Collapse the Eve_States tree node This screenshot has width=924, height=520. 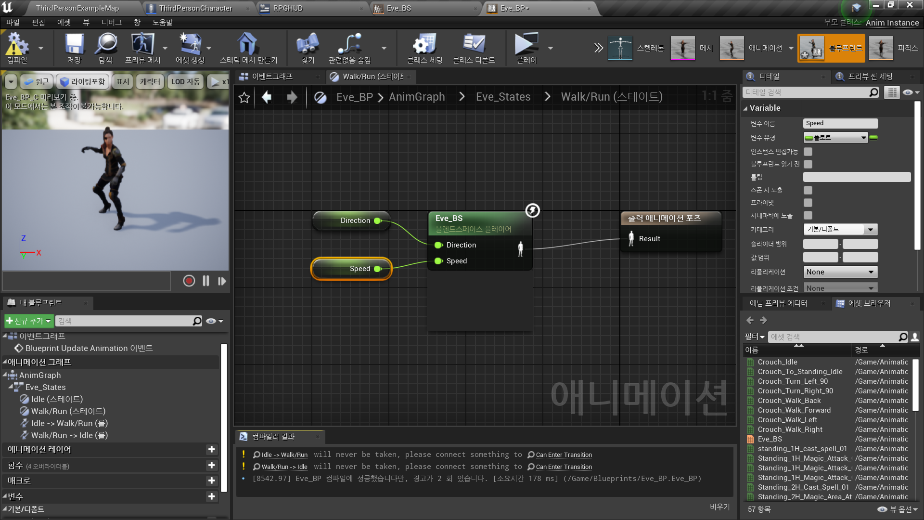(x=11, y=387)
